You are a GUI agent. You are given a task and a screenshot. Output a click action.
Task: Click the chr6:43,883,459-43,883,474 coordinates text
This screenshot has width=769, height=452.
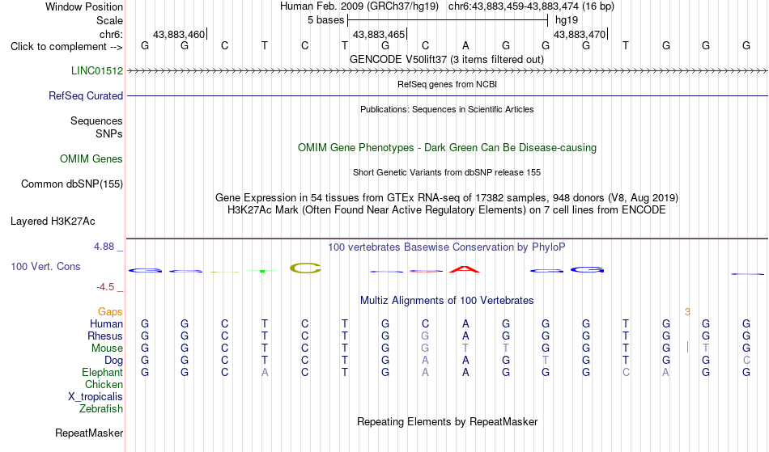[513, 6]
